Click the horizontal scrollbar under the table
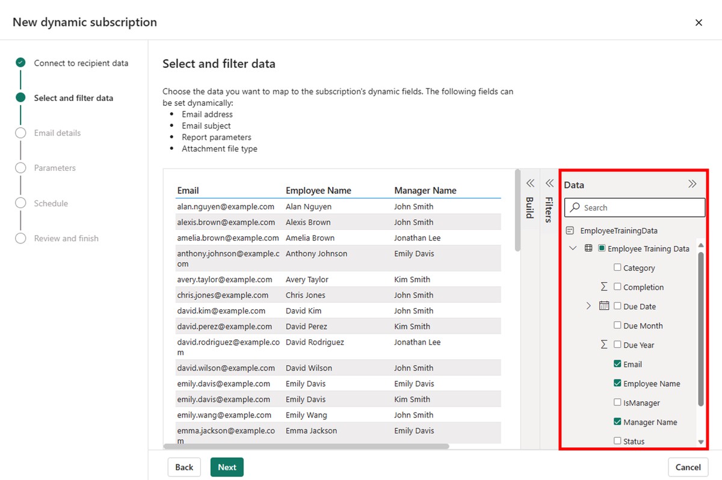The width and height of the screenshot is (722, 480). pyautogui.click(x=306, y=446)
